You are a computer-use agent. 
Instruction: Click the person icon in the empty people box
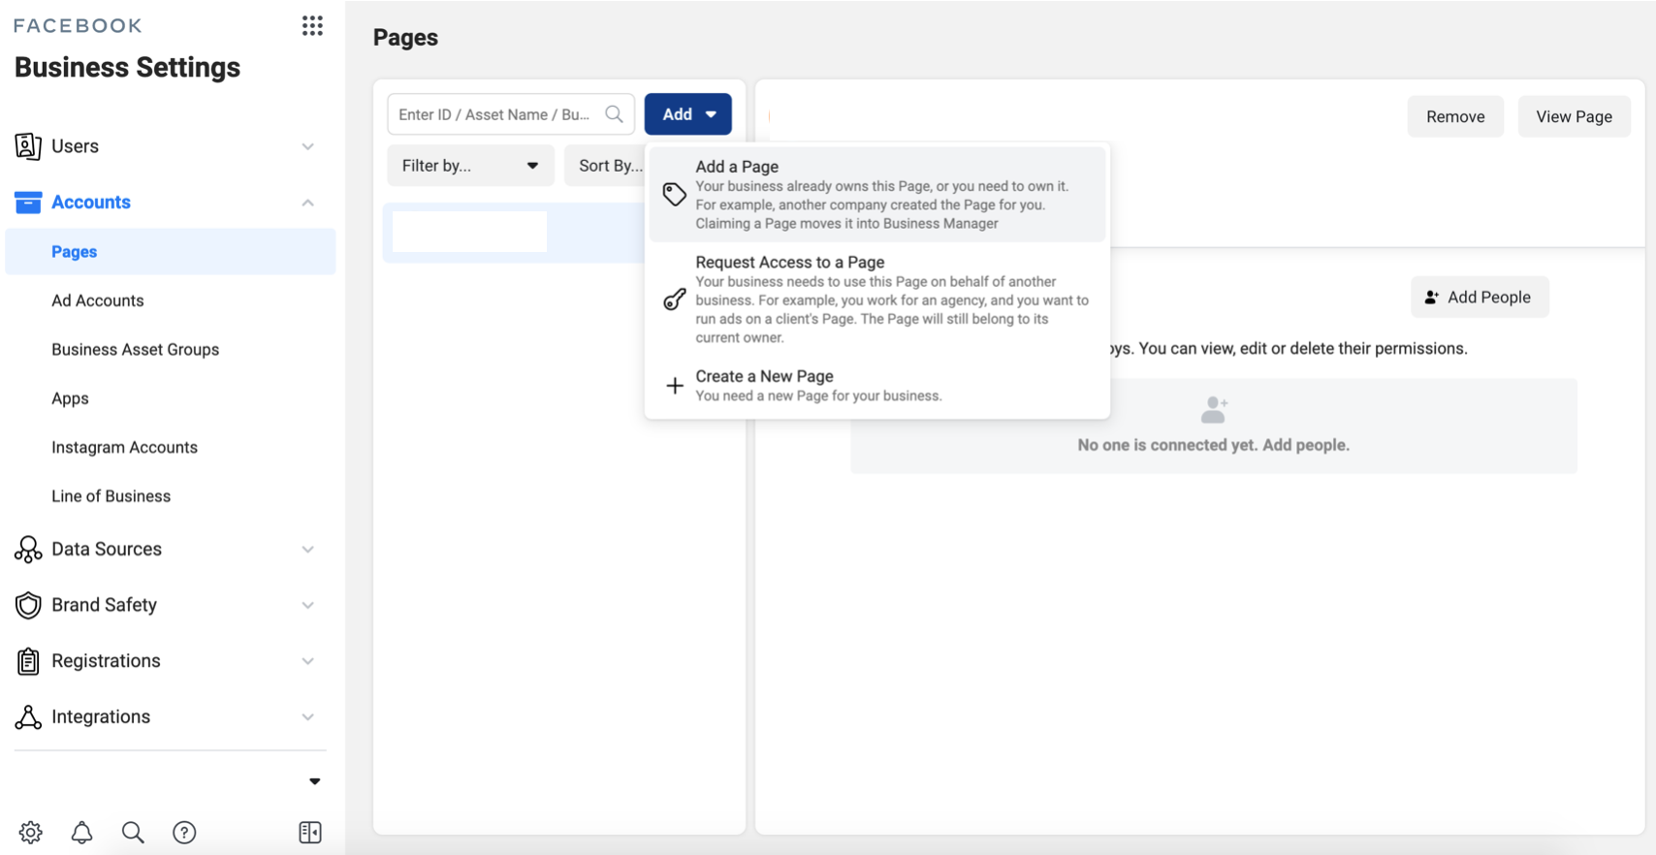[1214, 410]
